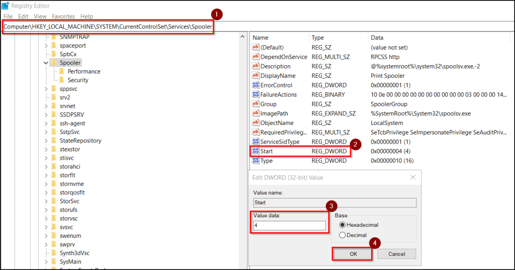
Task: Click the RequiredPrivileges value icon
Action: pos(255,132)
